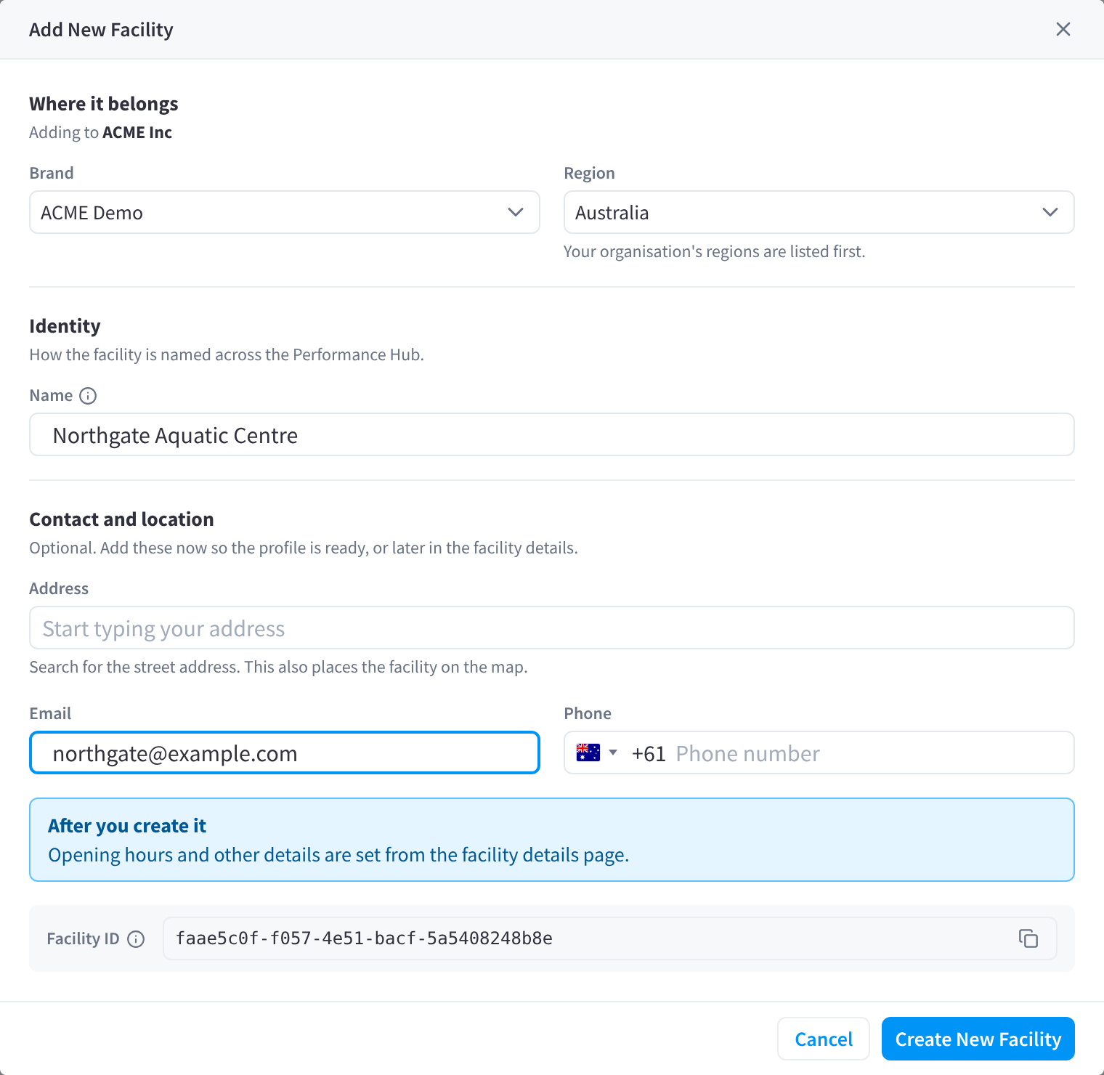Click the 'Facility ID' label
Viewport: 1104px width, 1075px height.
83,938
